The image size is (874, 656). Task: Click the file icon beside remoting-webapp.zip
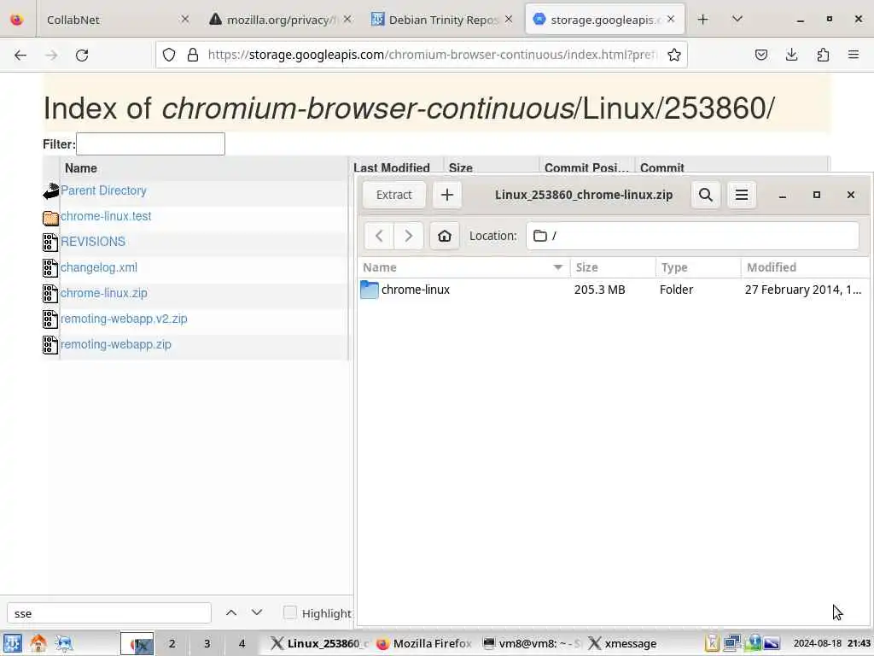click(x=50, y=345)
